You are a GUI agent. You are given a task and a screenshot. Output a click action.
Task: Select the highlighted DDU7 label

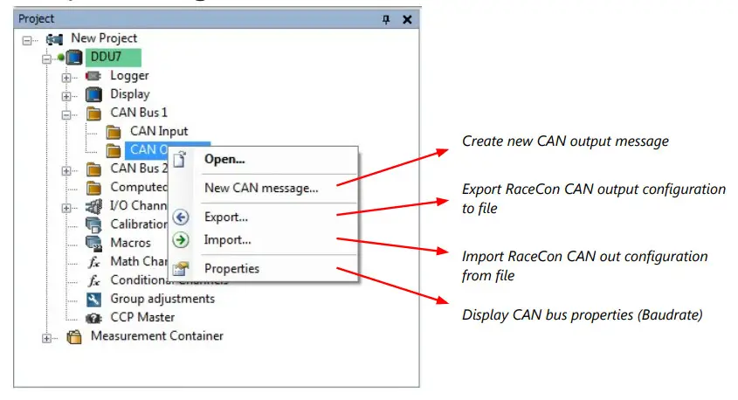[x=113, y=57]
